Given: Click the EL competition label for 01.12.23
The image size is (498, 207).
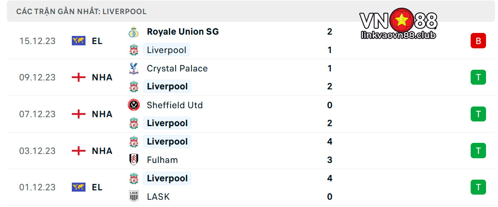Looking at the screenshot, I should coord(97,187).
